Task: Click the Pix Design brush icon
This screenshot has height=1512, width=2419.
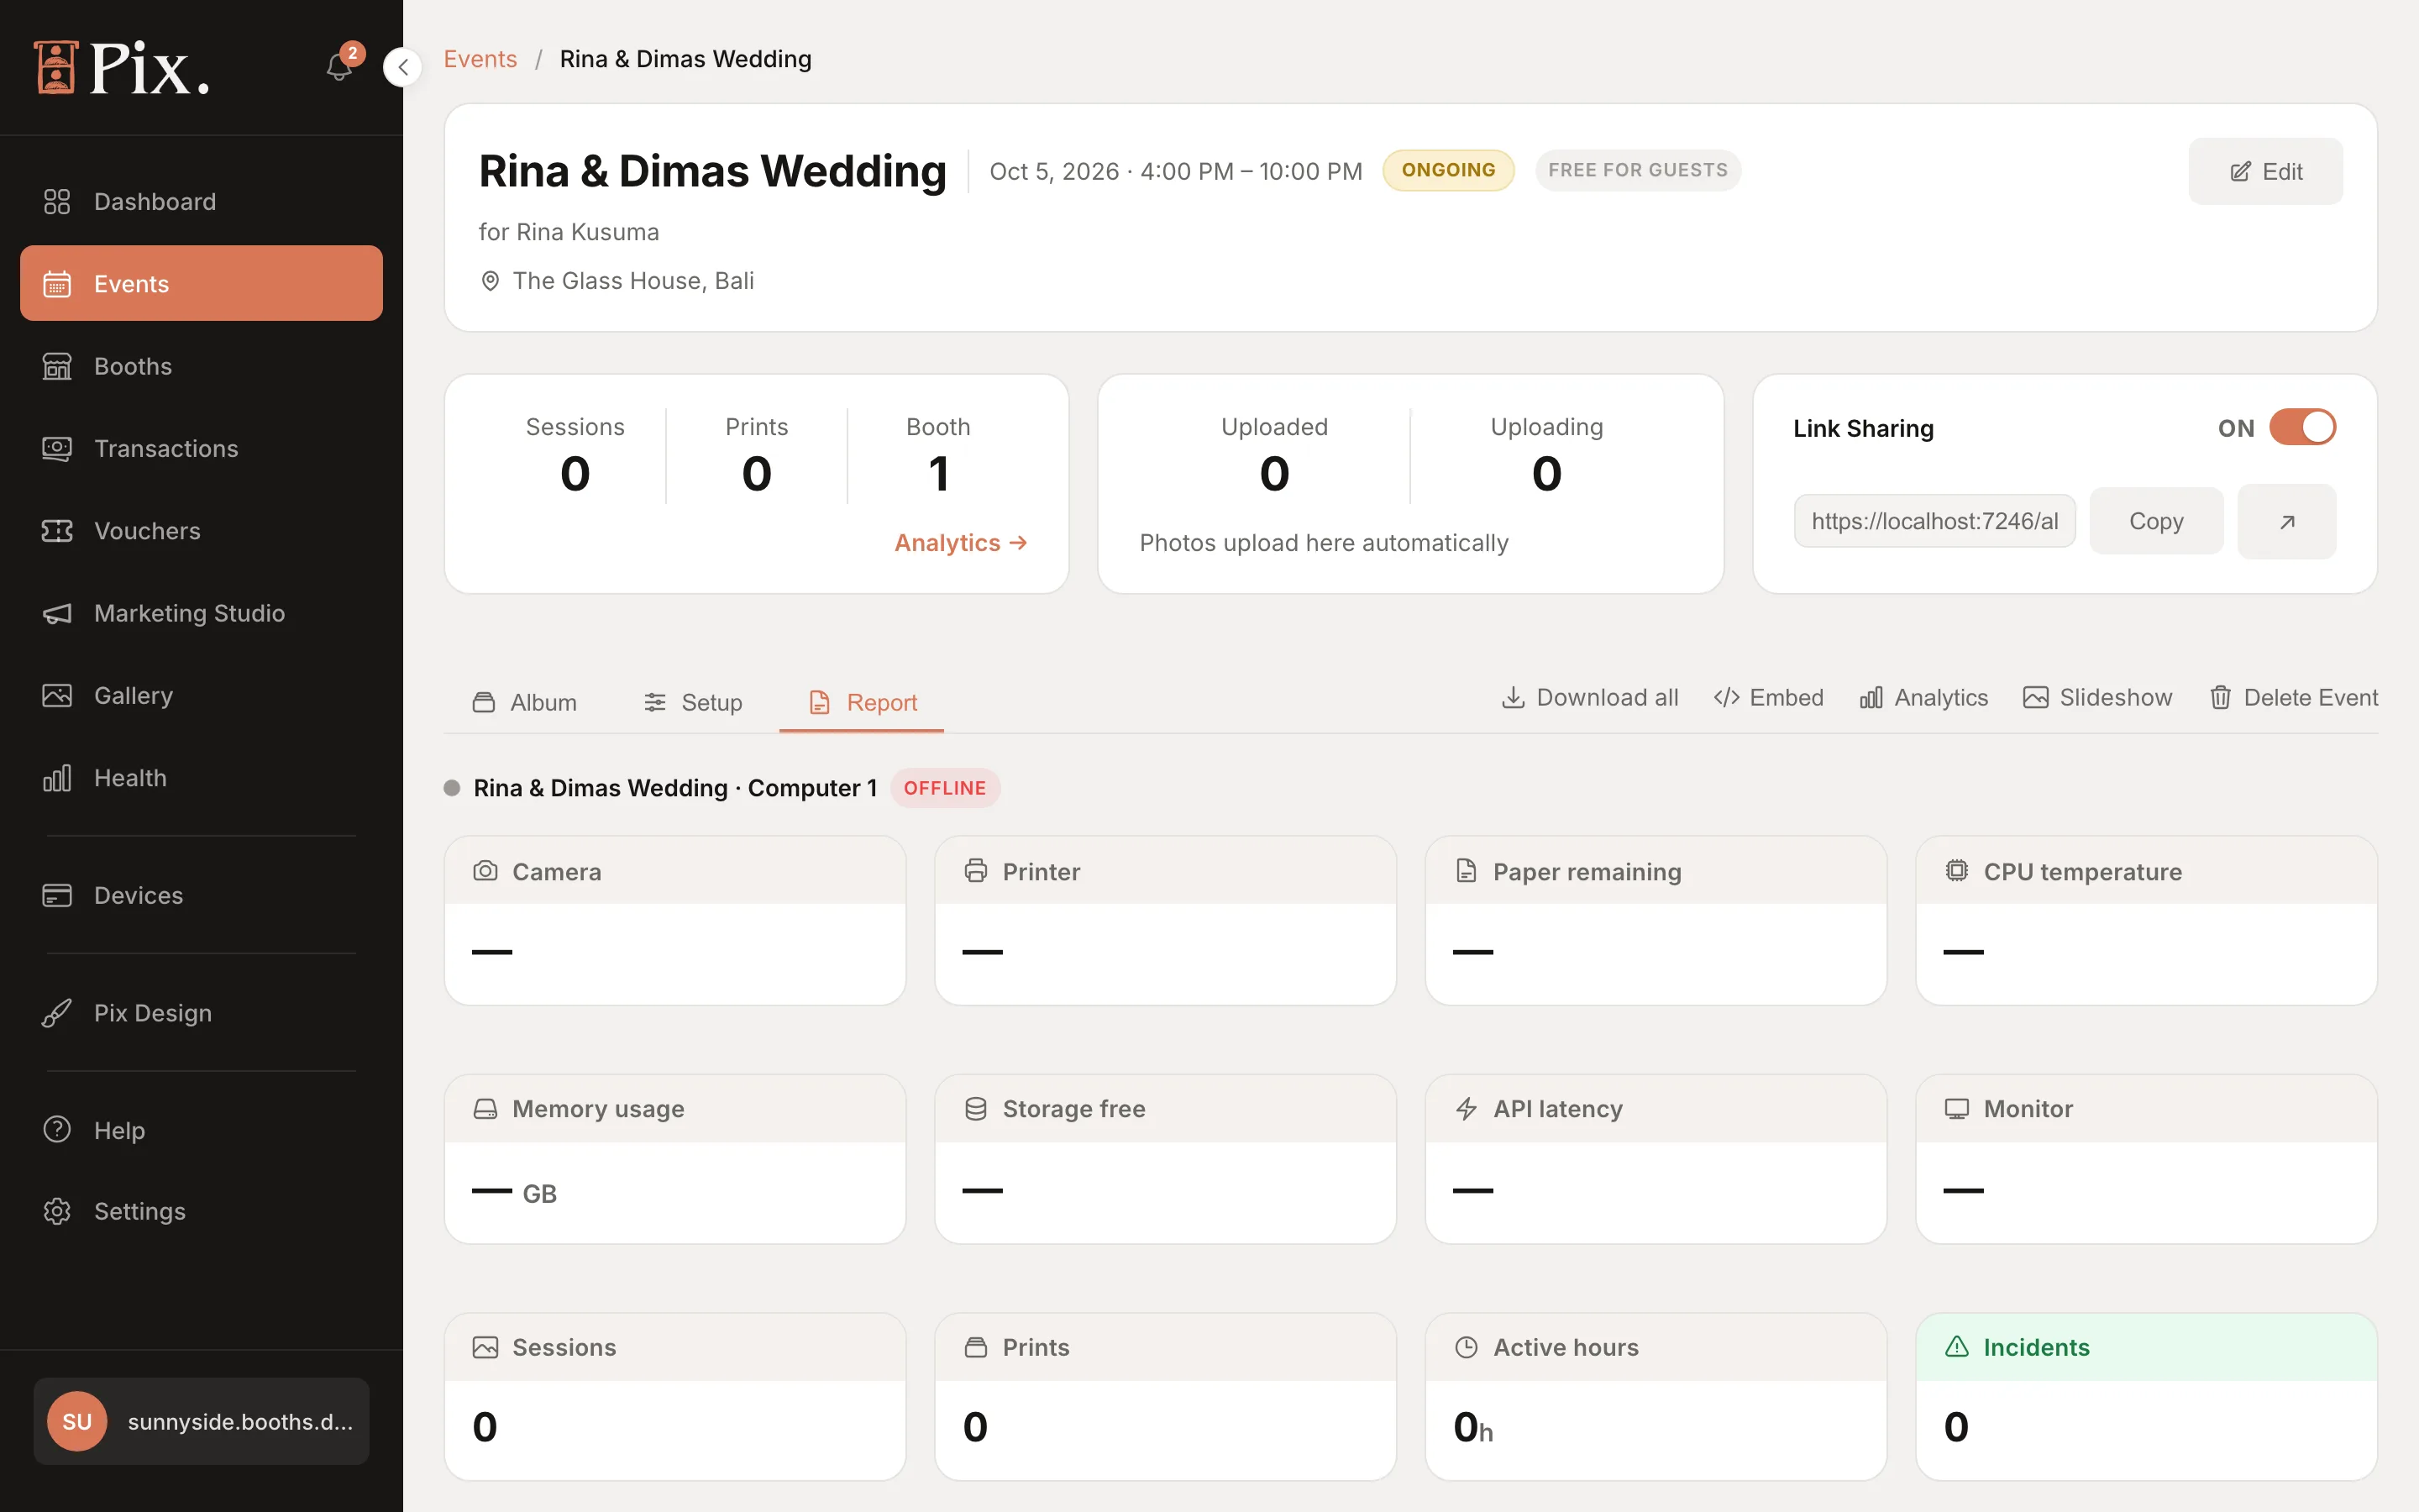Action: point(57,1013)
